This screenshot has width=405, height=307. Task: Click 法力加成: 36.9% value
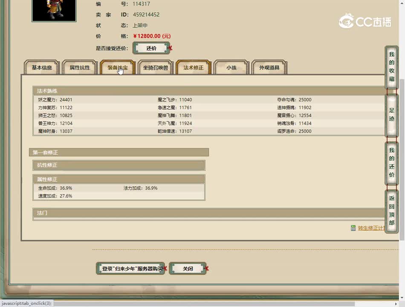pos(141,188)
